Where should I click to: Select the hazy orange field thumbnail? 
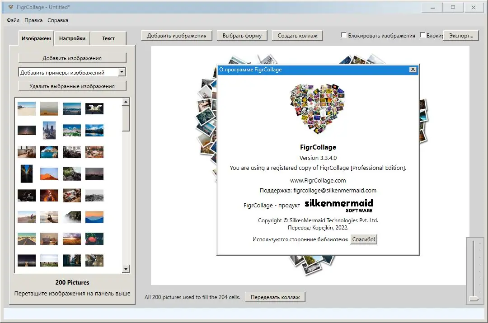(49, 108)
